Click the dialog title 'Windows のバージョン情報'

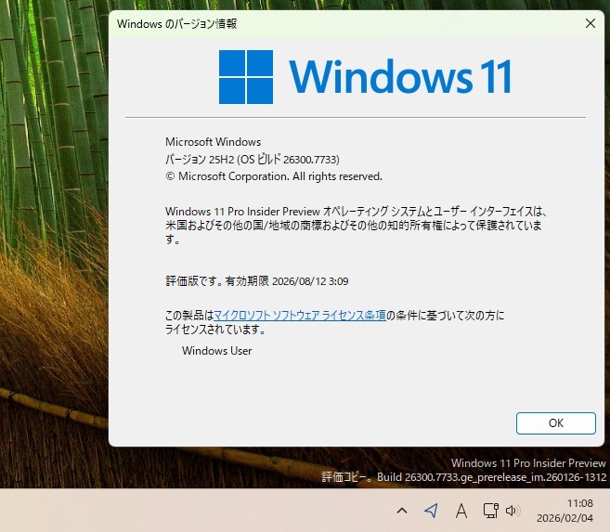click(x=177, y=24)
